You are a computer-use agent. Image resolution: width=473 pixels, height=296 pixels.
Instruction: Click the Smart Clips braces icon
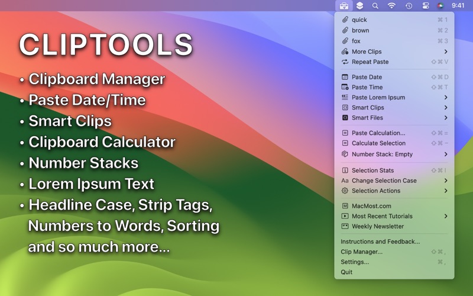[345, 108]
